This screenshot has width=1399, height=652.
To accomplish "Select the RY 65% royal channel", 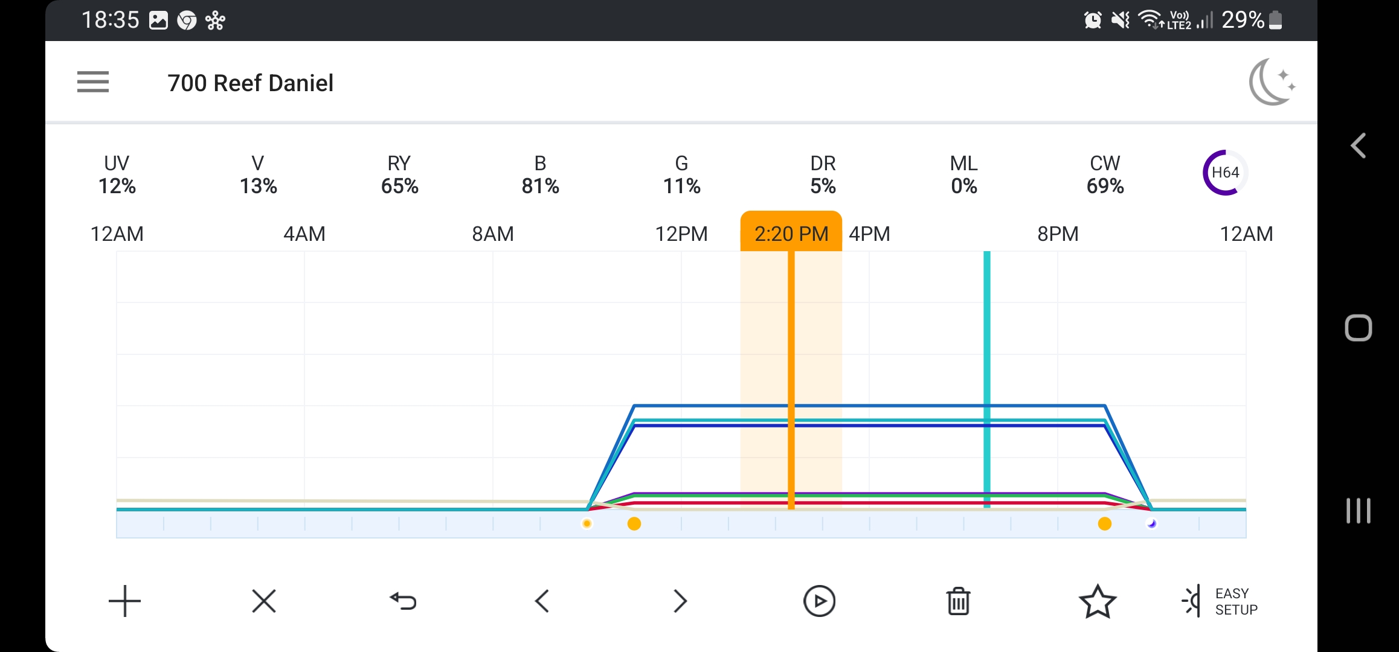I will [x=399, y=174].
